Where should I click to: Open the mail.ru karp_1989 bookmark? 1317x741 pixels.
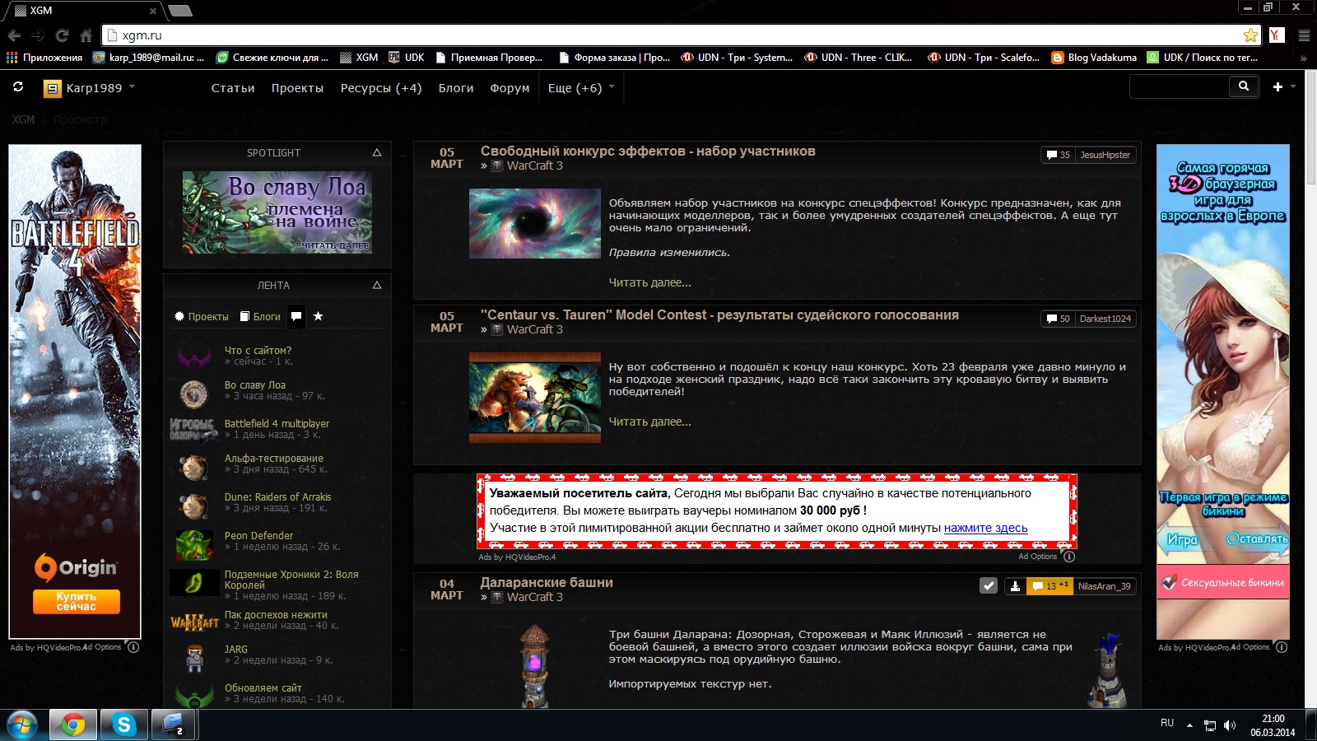click(x=149, y=58)
